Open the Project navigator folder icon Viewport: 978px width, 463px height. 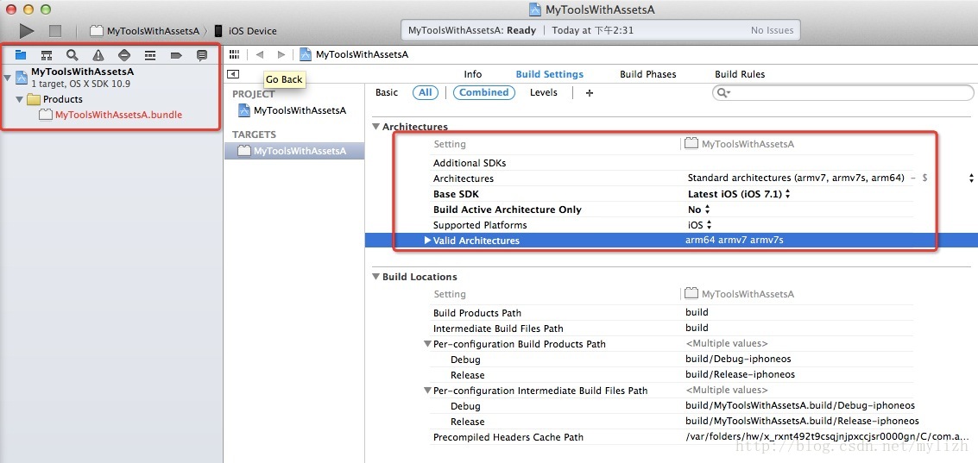[21, 55]
